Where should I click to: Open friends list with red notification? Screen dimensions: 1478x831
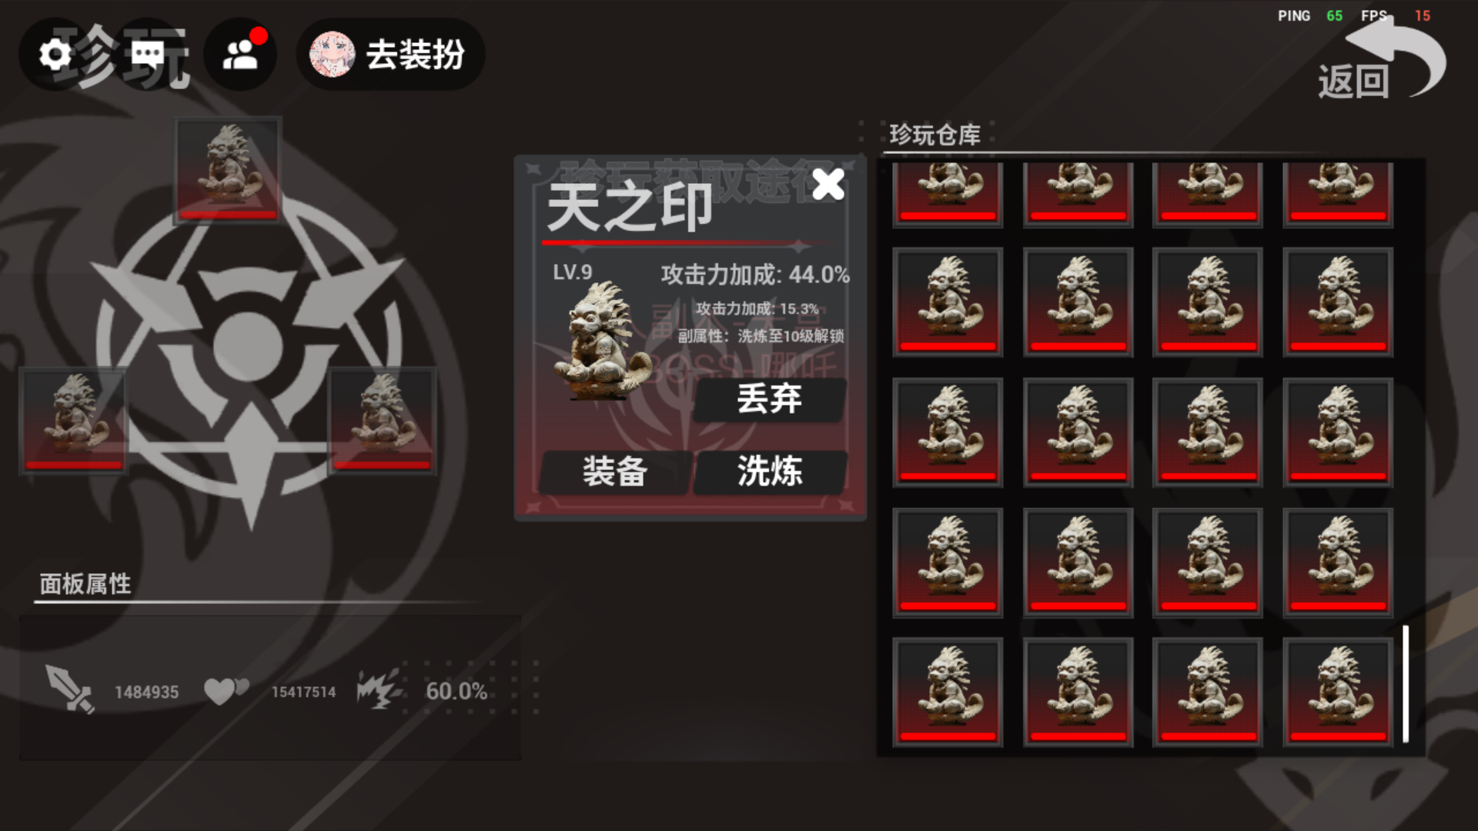(x=240, y=55)
